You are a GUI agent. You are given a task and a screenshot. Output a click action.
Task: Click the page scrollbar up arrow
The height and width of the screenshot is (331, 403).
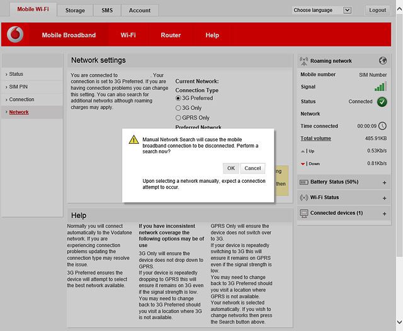(x=399, y=10)
